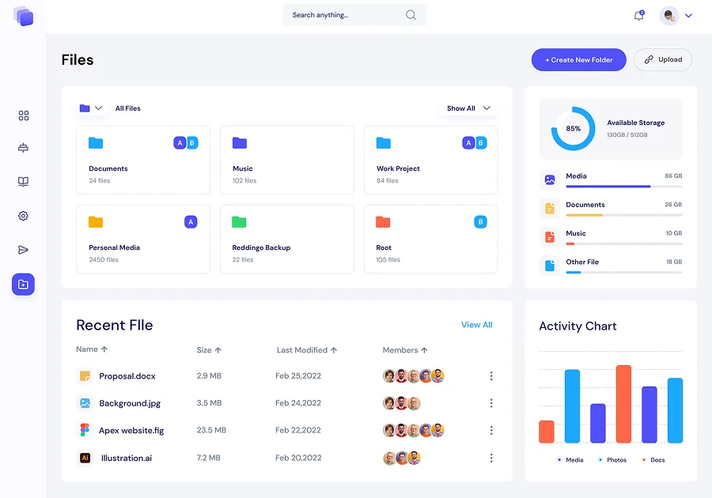
Task: Click the search magnifier icon
Action: [411, 15]
